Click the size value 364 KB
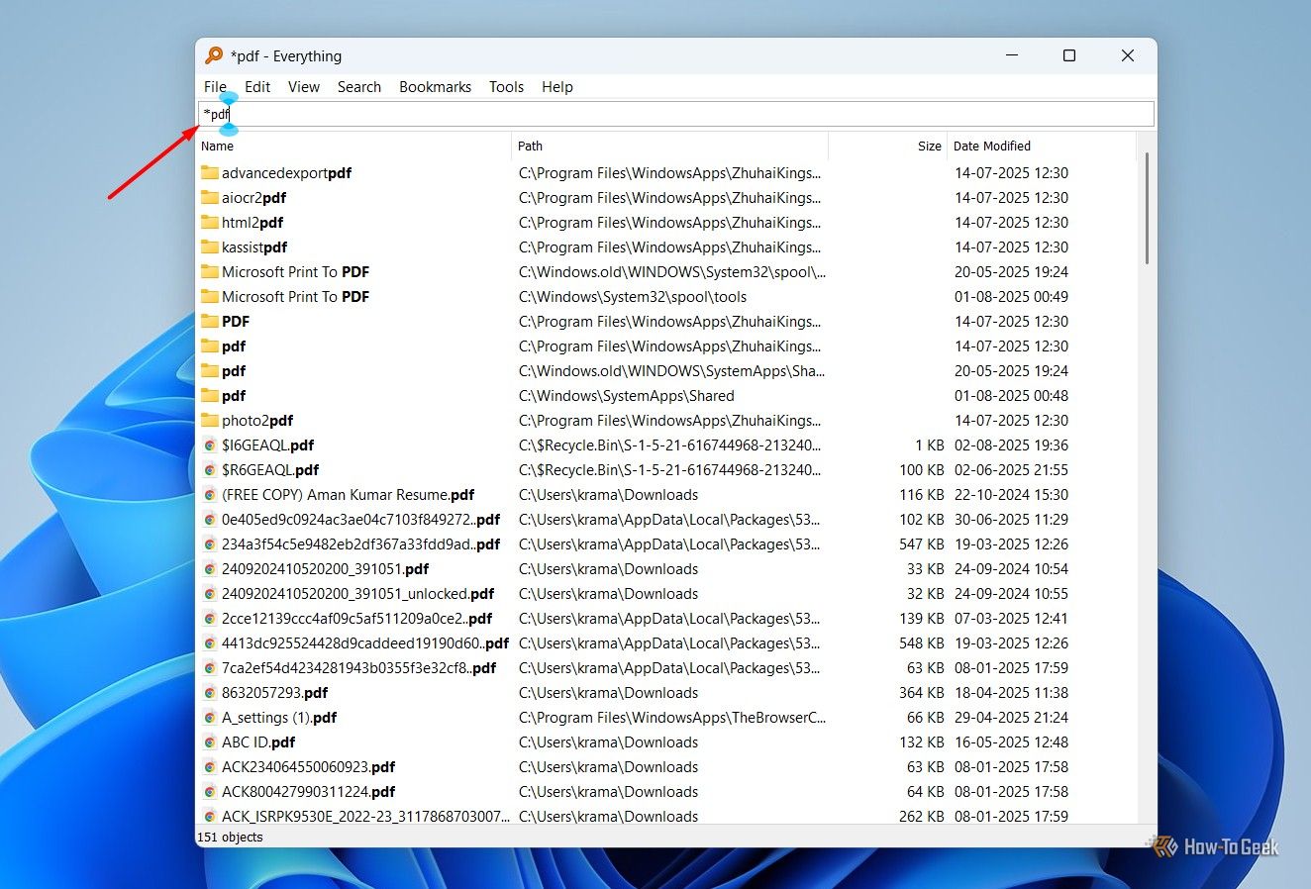The width and height of the screenshot is (1311, 889). [922, 693]
